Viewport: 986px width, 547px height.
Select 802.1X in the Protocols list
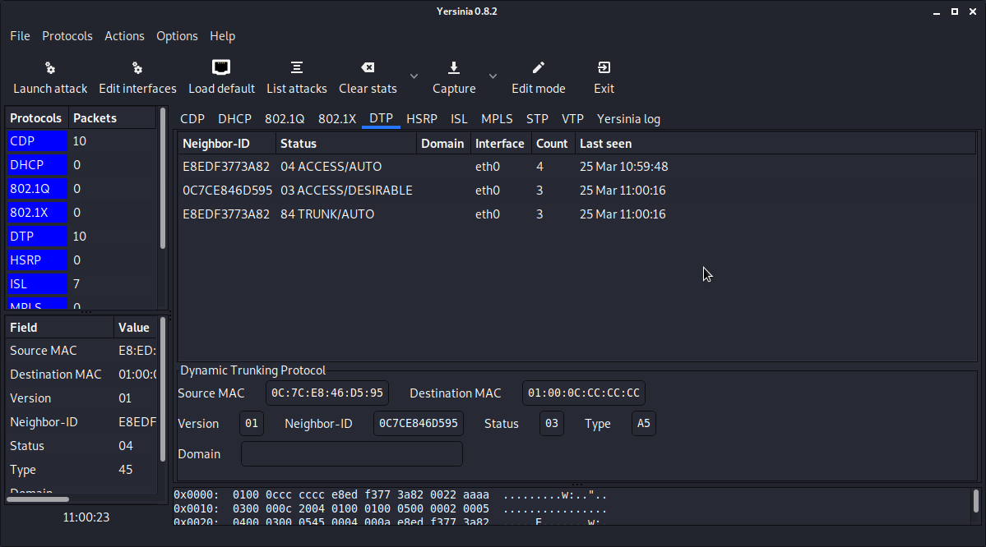(x=81, y=213)
